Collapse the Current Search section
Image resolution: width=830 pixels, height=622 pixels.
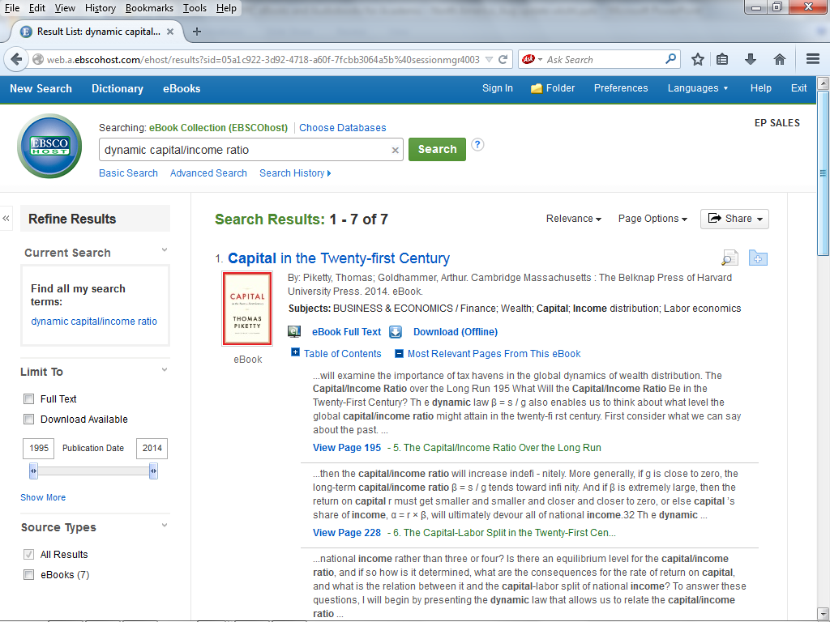coord(165,249)
